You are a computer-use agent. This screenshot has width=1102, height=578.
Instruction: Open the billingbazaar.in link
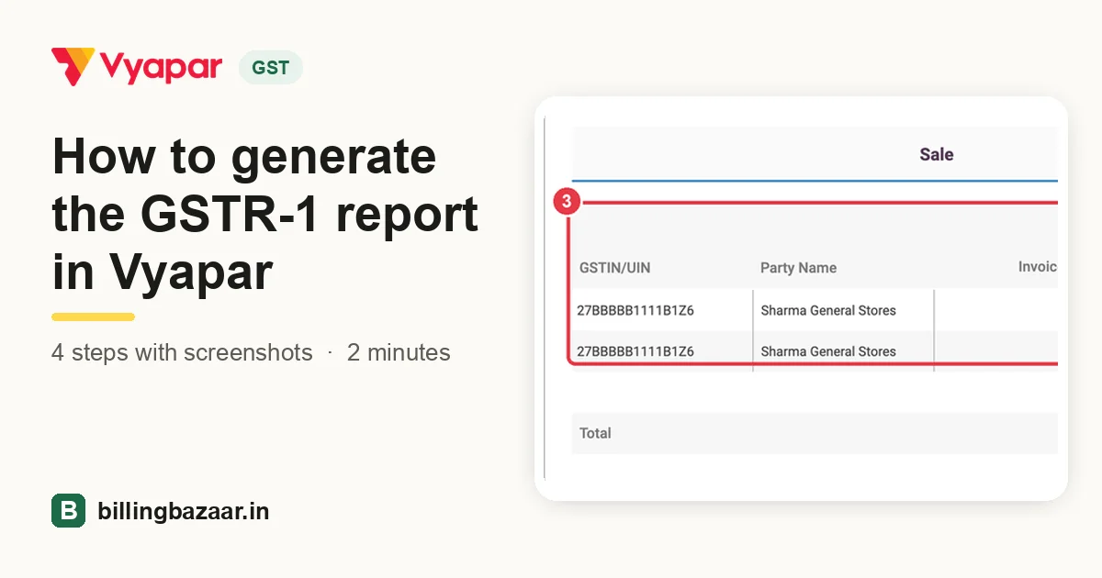184,511
